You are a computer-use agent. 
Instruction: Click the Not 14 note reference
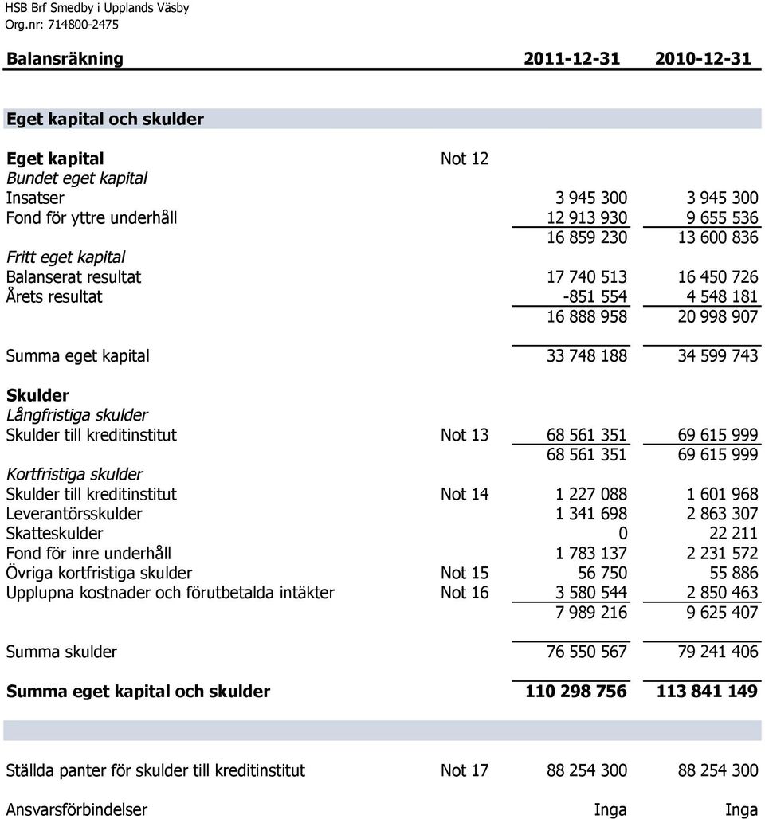pyautogui.click(x=465, y=494)
